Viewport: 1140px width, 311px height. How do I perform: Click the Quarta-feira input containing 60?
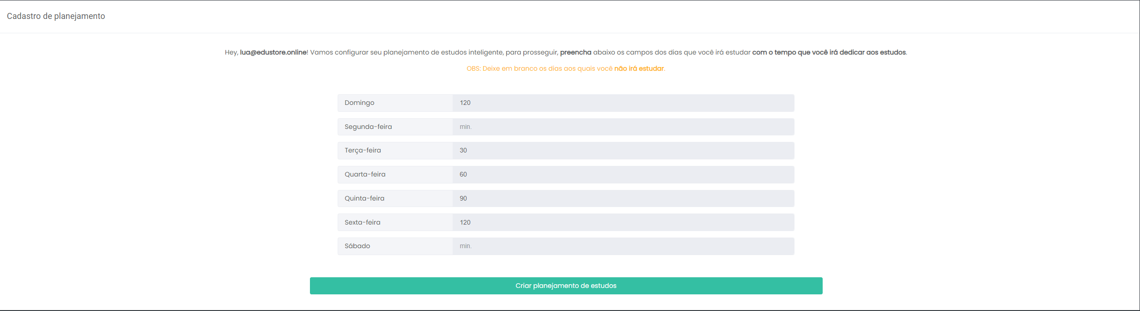tap(623, 175)
